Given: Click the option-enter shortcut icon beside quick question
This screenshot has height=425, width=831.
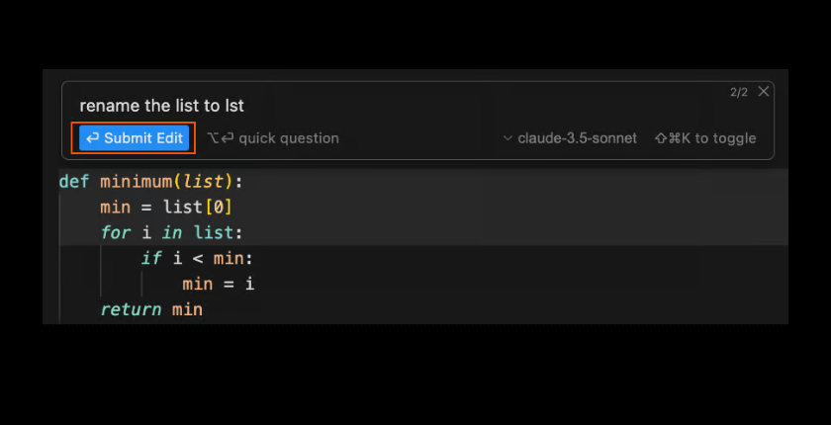Looking at the screenshot, I should [x=221, y=138].
